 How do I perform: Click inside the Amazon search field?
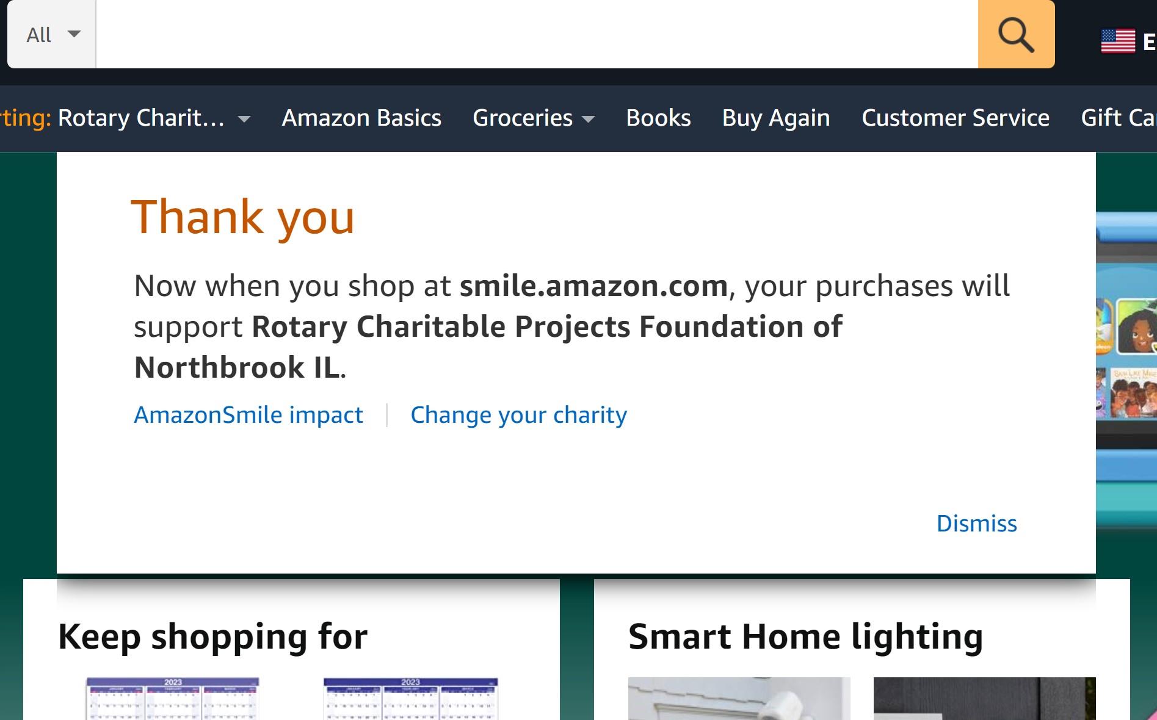[537, 34]
